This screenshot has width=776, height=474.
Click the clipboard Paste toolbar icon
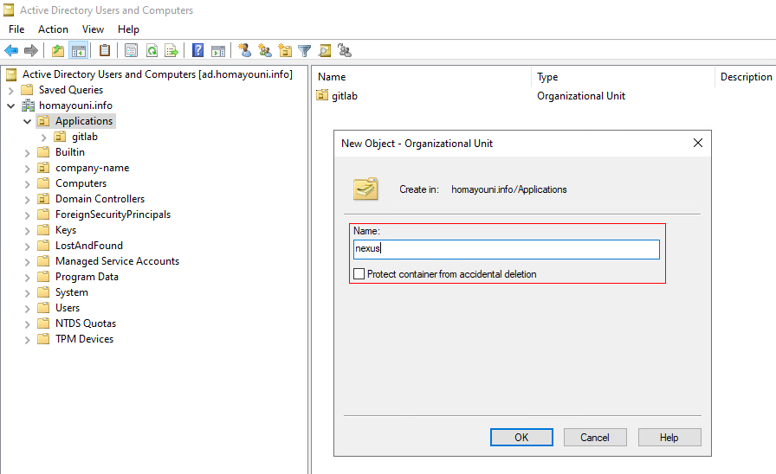coord(105,50)
